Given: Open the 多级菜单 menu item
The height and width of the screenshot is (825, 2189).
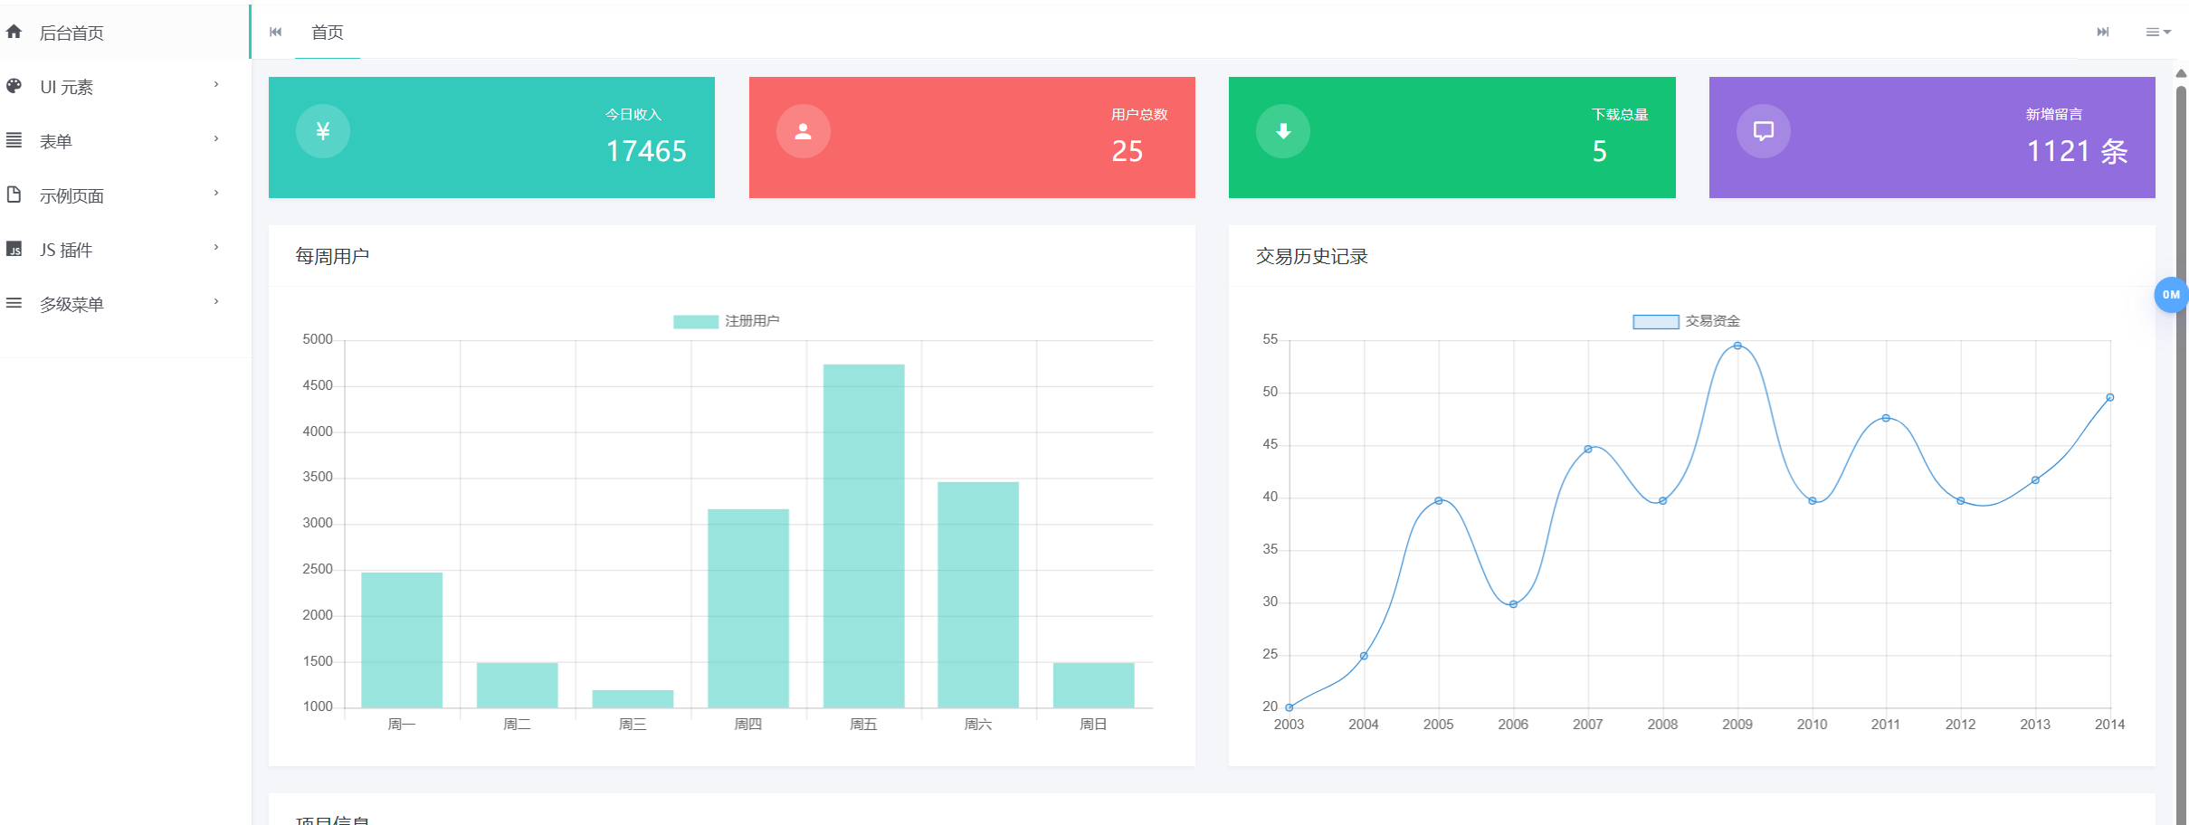Looking at the screenshot, I should tap(125, 304).
